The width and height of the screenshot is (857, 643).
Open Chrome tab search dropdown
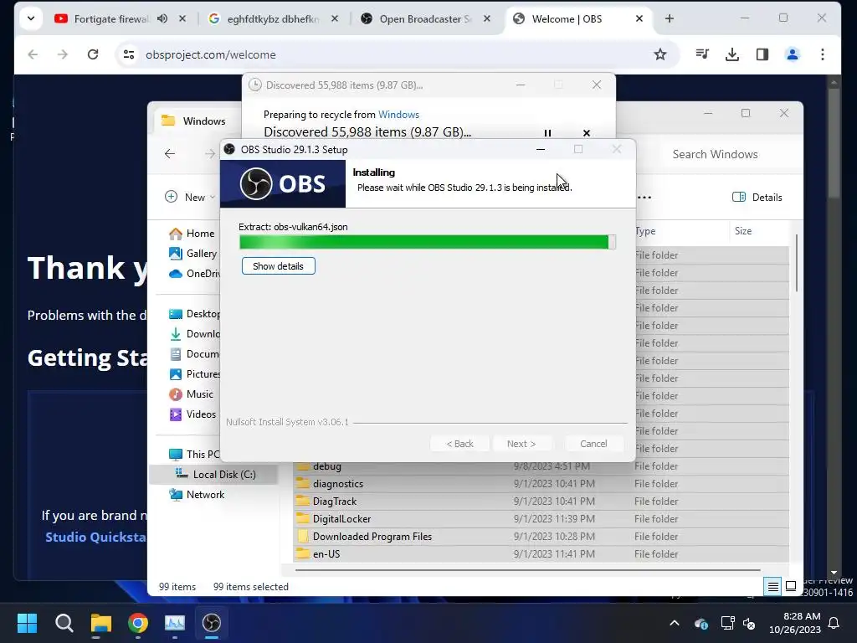31,18
